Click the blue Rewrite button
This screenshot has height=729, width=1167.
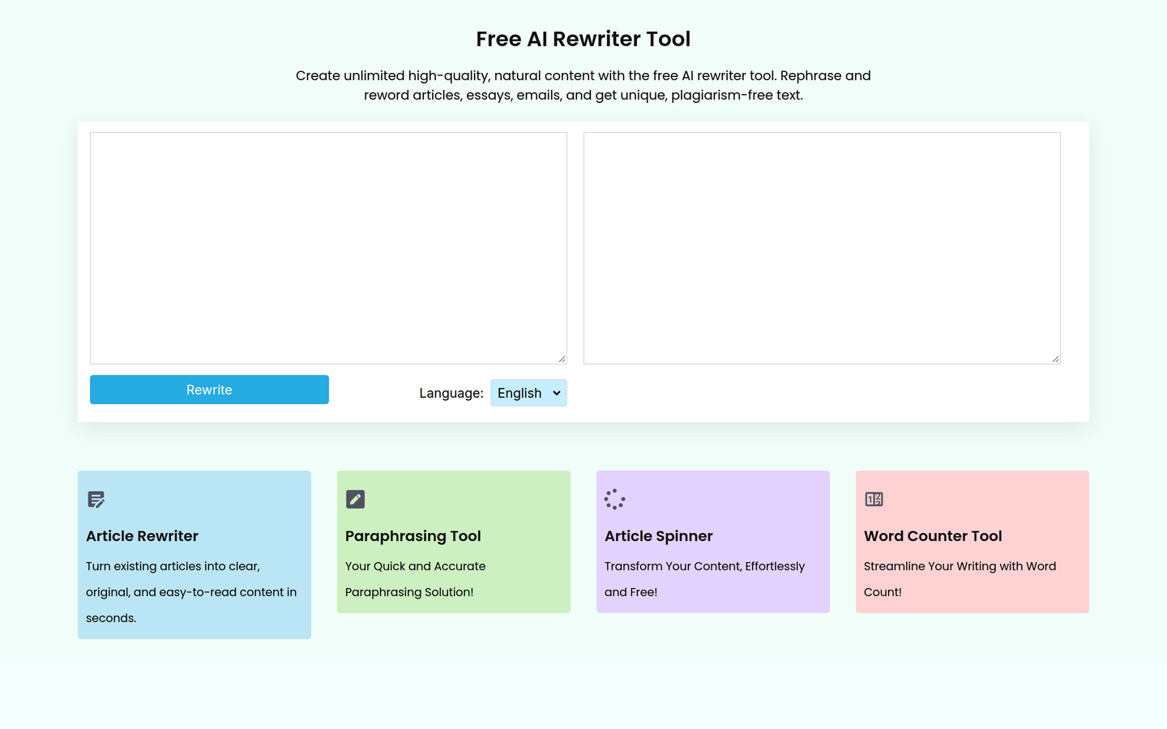click(209, 390)
